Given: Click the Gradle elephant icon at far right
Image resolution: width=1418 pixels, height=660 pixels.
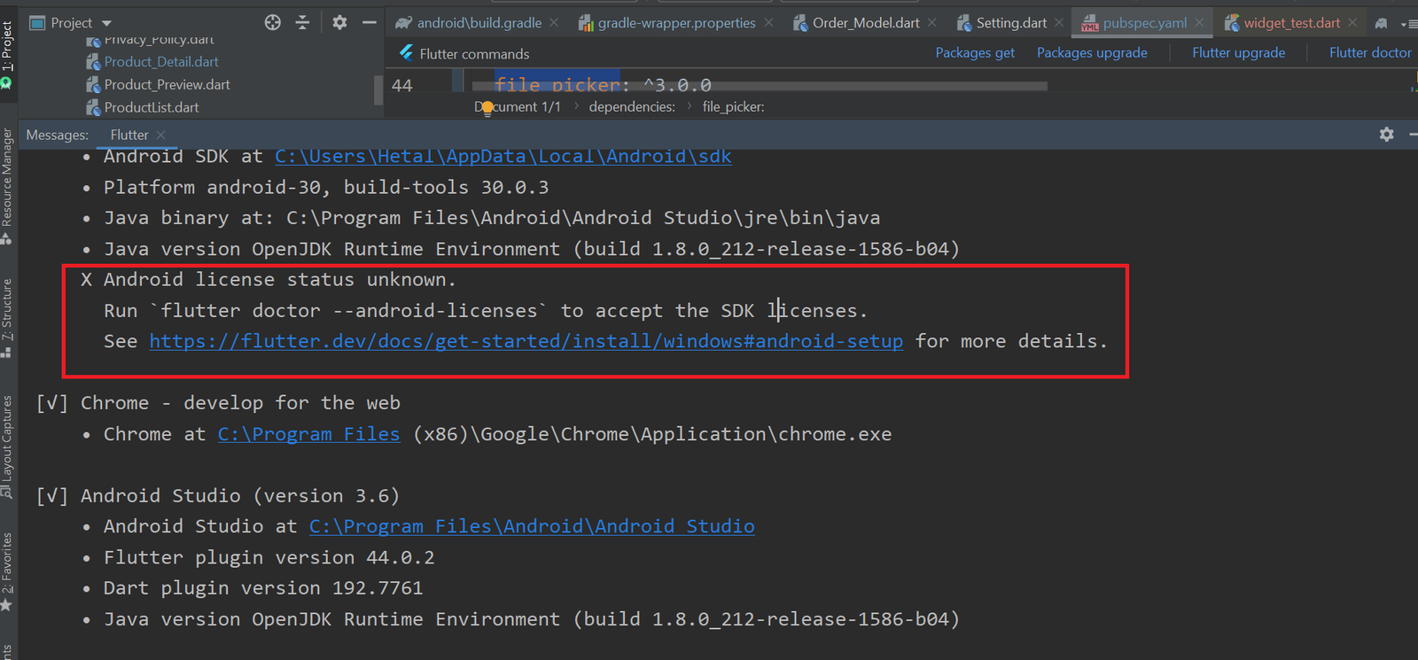Looking at the screenshot, I should coord(1381,23).
